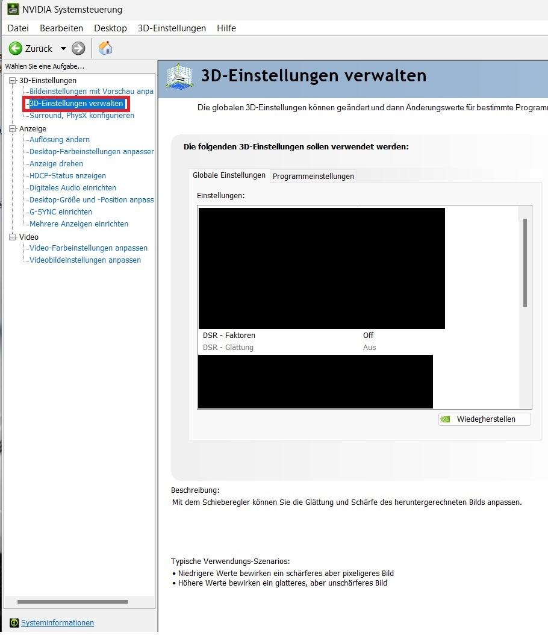
Task: Open the Hilfe menu
Action: (x=226, y=28)
